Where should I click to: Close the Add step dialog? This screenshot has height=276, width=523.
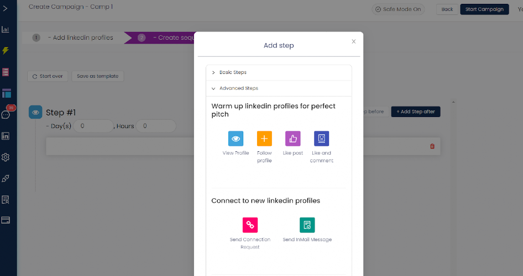coord(354,41)
